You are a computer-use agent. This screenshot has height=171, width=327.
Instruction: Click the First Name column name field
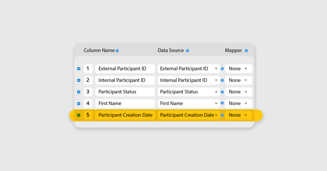point(125,103)
